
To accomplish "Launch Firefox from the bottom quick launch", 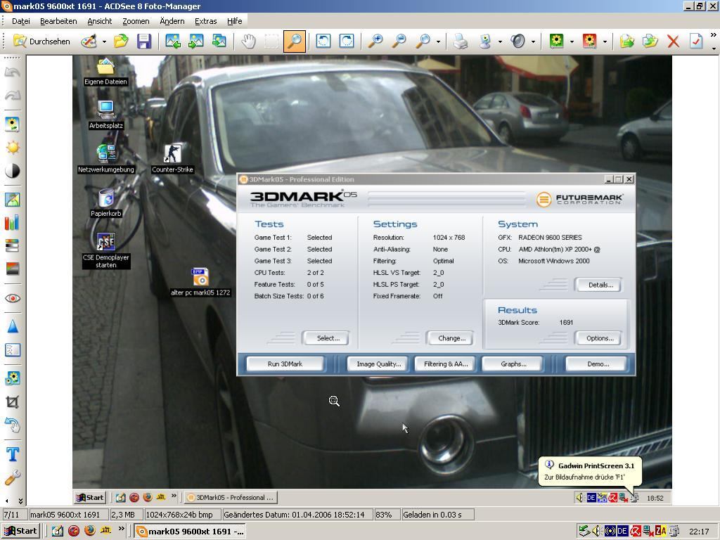I will (x=89, y=531).
